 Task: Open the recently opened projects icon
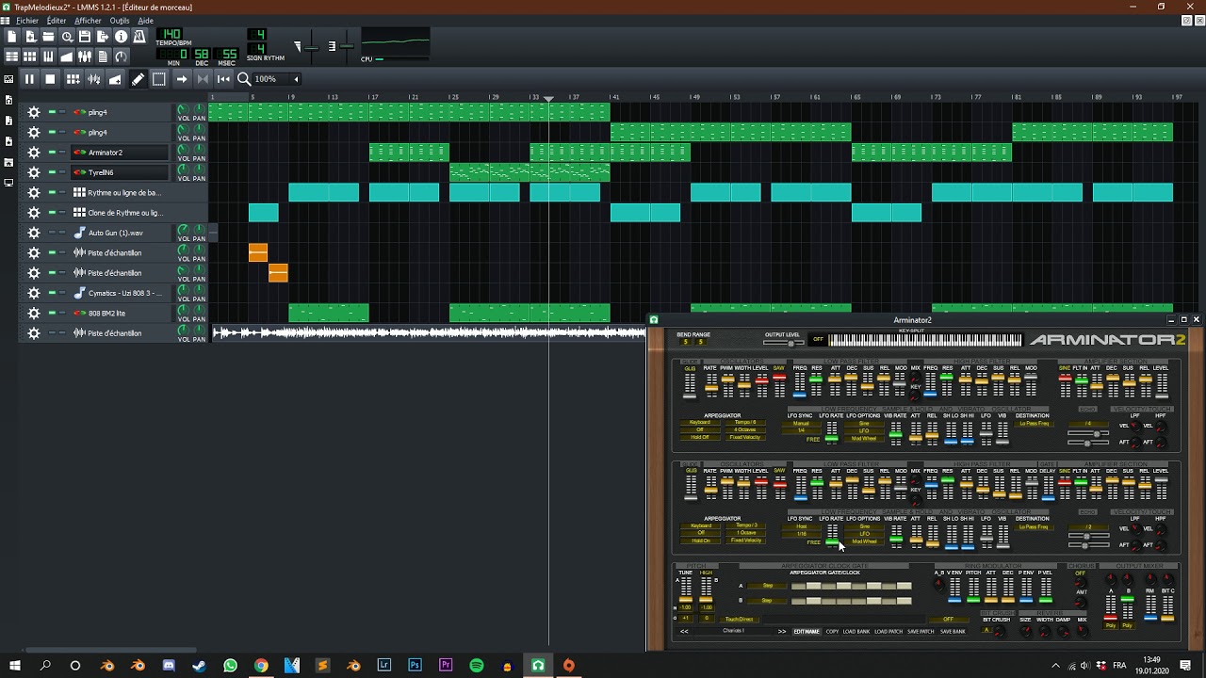click(67, 37)
